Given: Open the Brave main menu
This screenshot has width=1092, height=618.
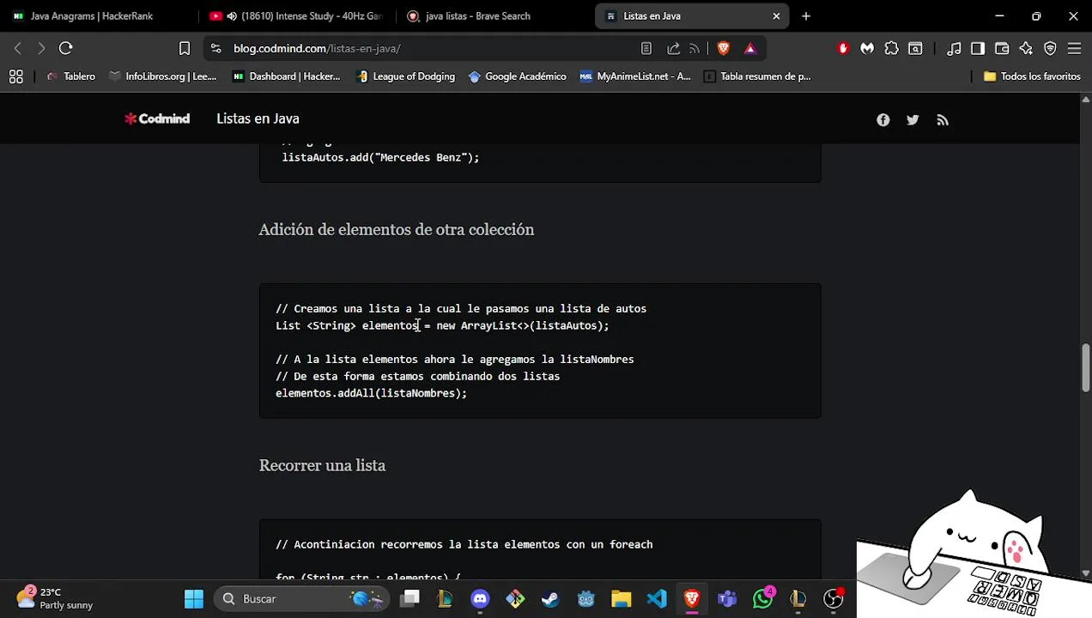Looking at the screenshot, I should point(1074,48).
